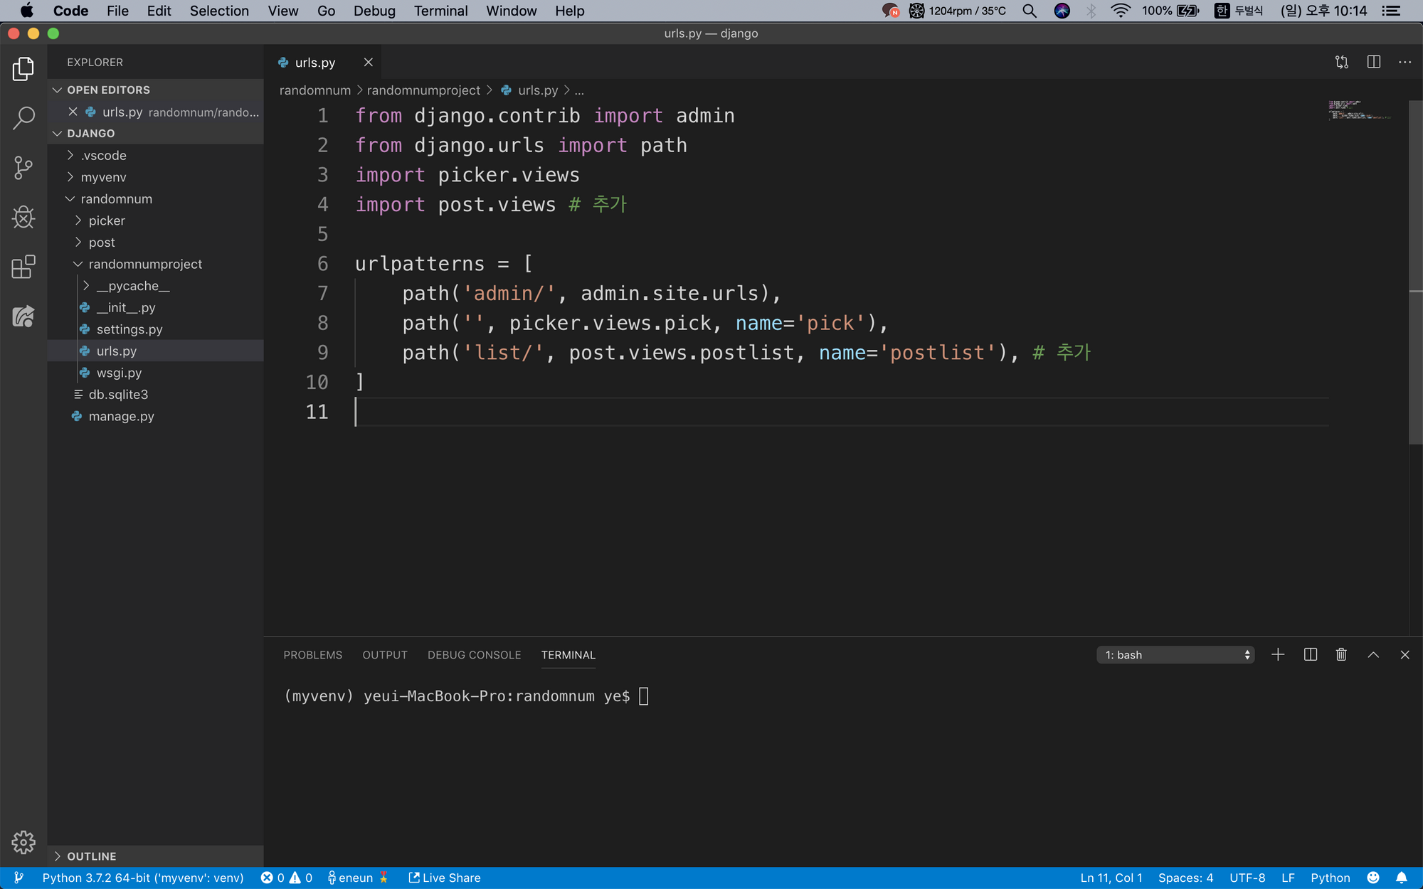Click the notifications bell in status bar
The image size is (1423, 889).
(x=1402, y=878)
